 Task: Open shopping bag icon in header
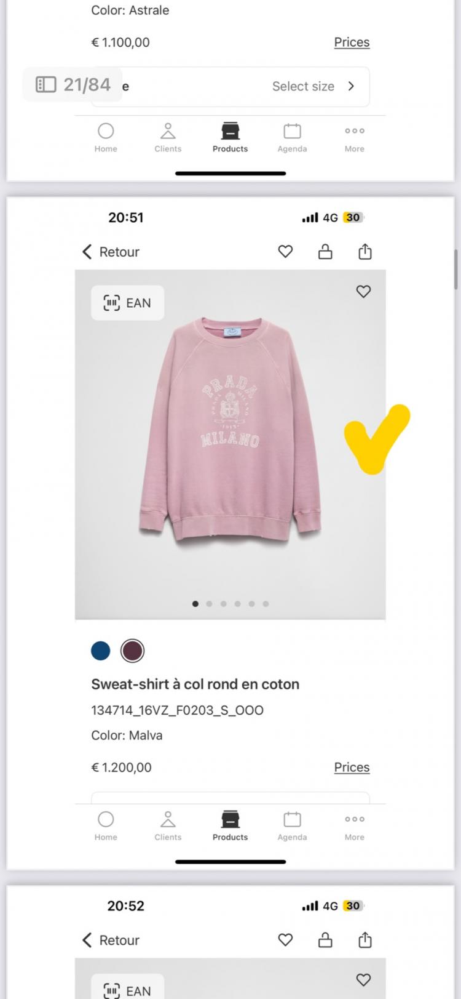[x=325, y=252]
